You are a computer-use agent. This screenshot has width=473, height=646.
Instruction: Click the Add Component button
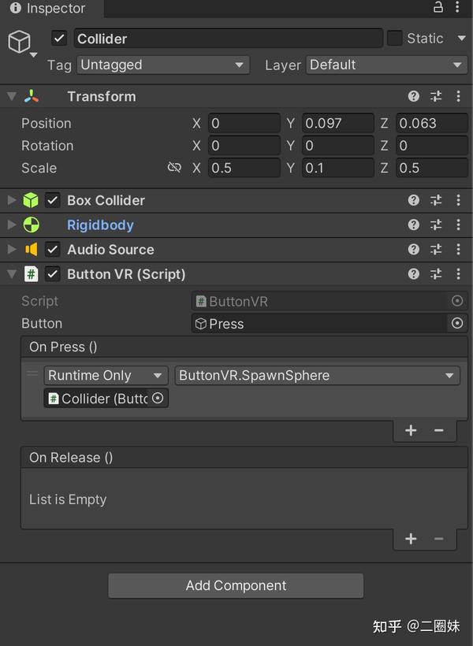pos(236,585)
